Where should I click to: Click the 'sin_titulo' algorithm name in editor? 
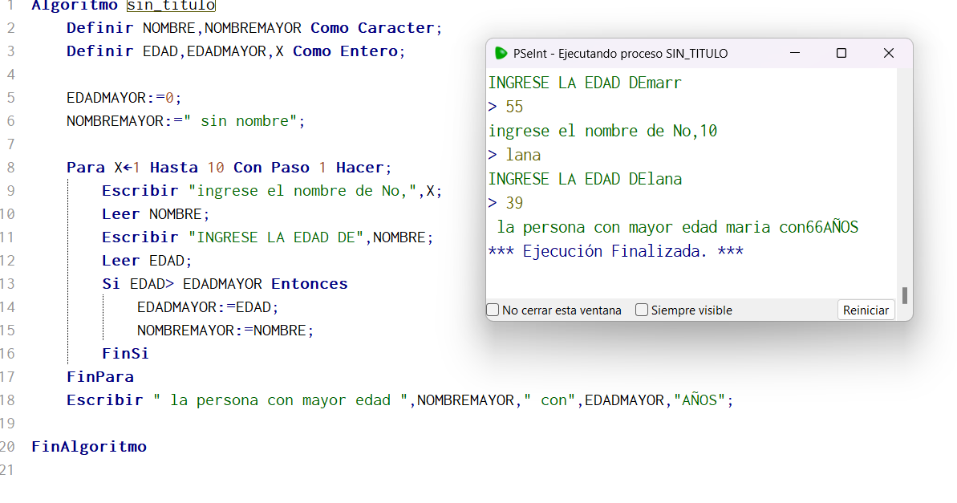tap(171, 6)
